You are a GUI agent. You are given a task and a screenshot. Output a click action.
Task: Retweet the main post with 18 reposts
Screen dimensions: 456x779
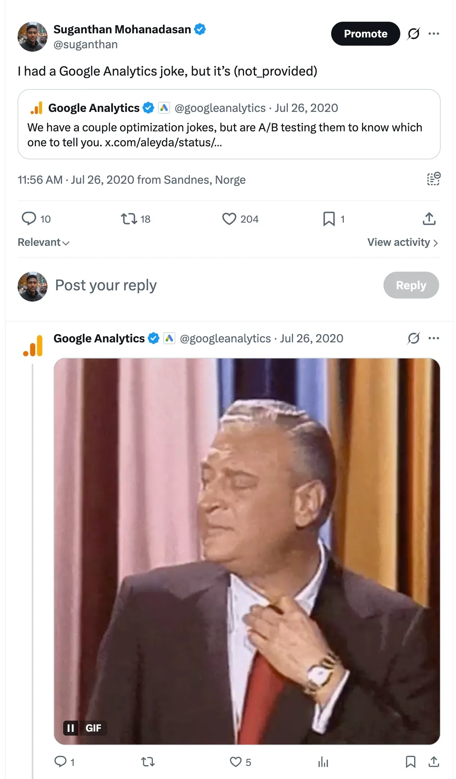click(129, 219)
